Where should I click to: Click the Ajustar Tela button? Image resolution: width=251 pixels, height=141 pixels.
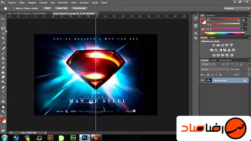pyautogui.click(x=62, y=8)
